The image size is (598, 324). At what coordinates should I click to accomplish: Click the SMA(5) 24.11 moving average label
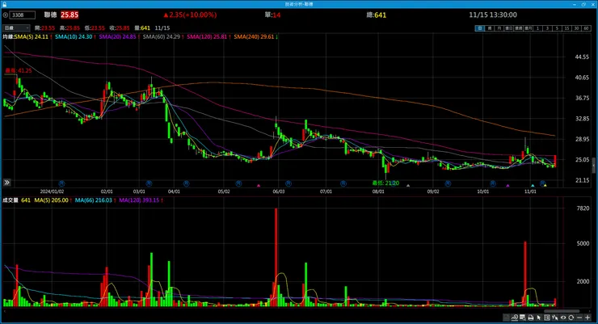point(32,36)
